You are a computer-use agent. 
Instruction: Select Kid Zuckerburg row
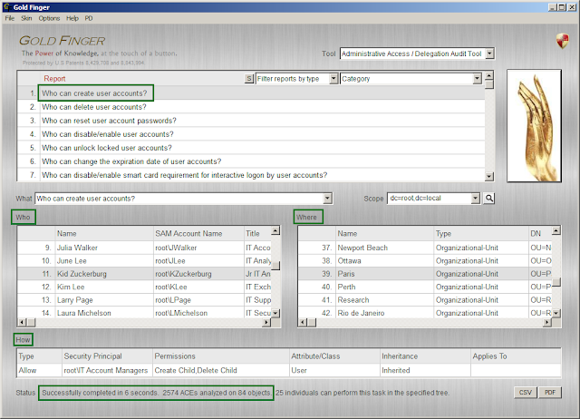[144, 274]
